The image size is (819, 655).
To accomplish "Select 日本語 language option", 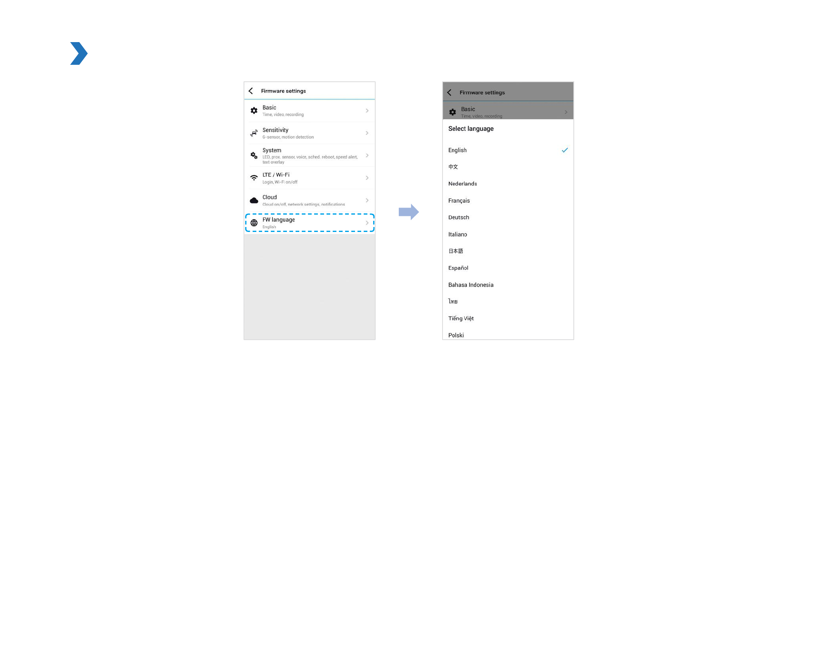I will pyautogui.click(x=508, y=251).
